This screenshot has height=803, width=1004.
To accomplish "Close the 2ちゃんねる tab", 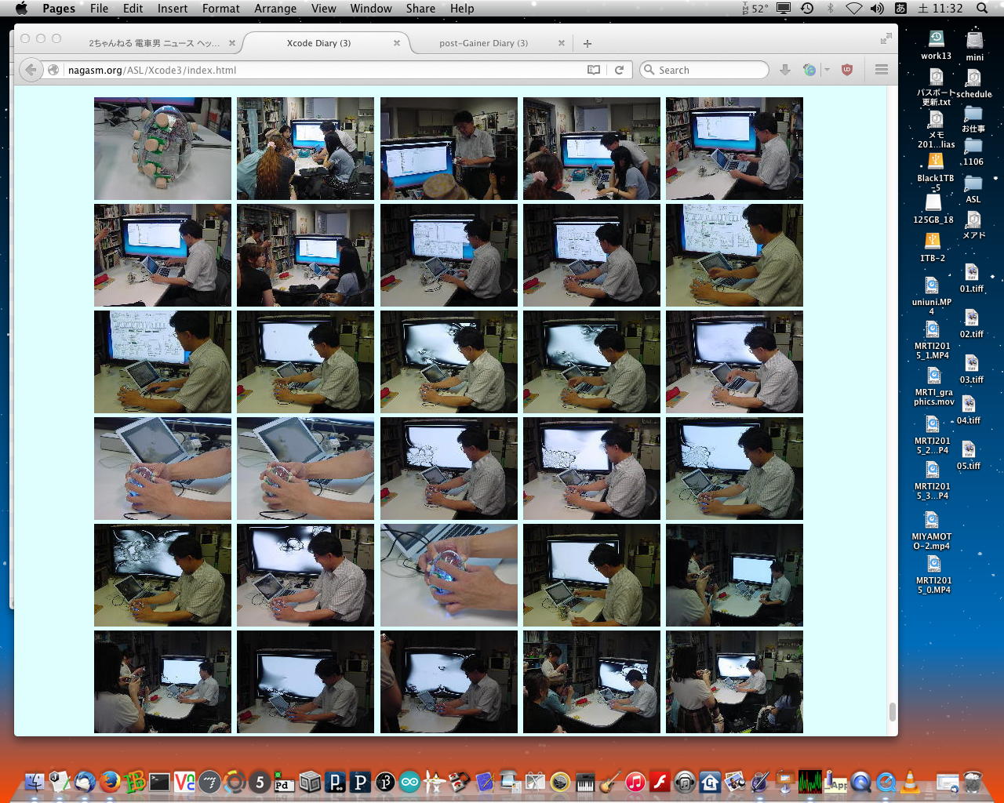I will (x=231, y=43).
